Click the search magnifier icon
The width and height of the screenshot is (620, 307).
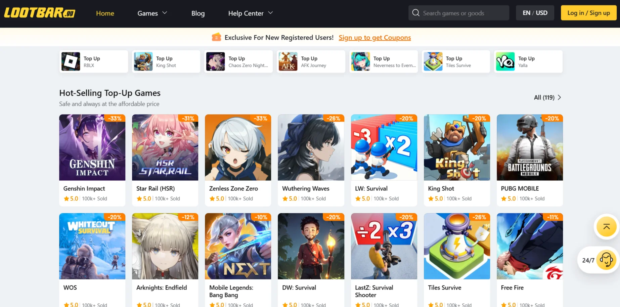point(416,13)
